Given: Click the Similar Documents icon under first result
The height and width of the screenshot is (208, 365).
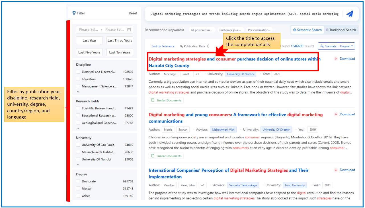Looking at the screenshot, I should pyautogui.click(x=153, y=100).
